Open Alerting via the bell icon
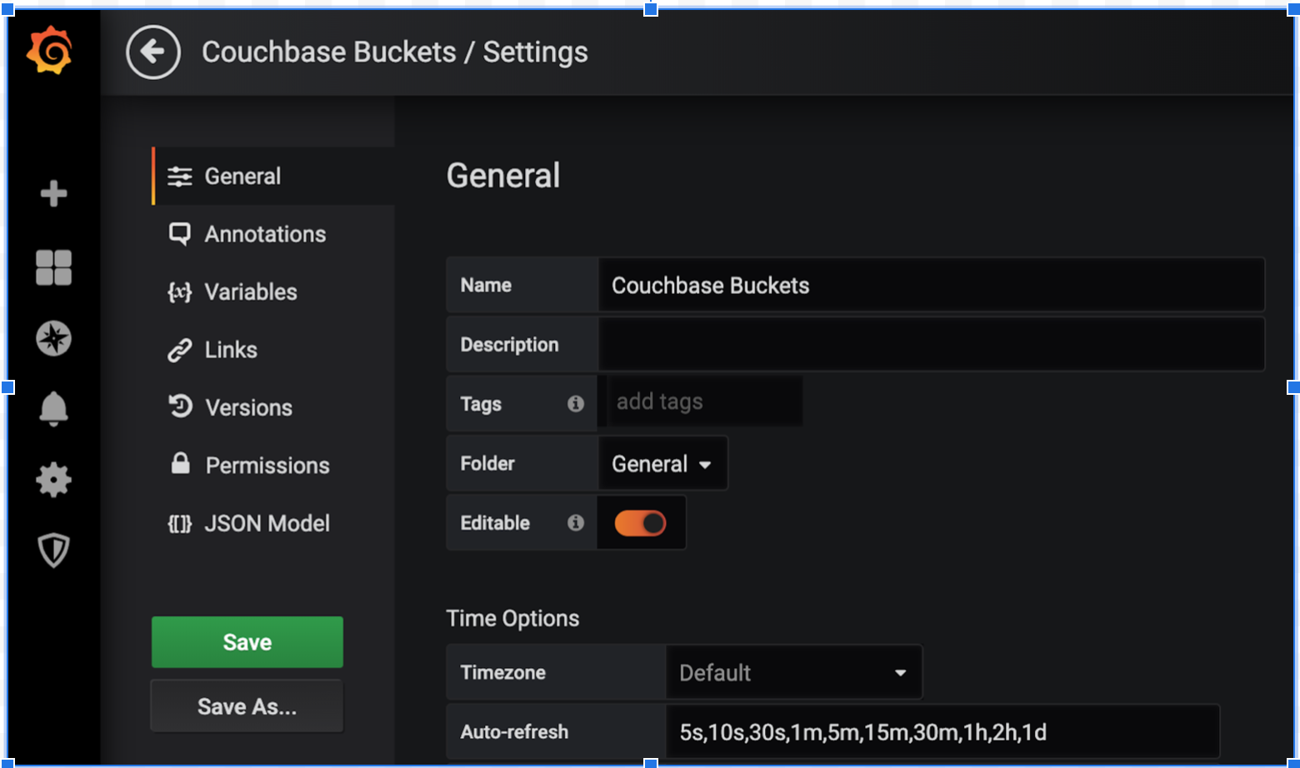The height and width of the screenshot is (768, 1300). click(x=53, y=409)
